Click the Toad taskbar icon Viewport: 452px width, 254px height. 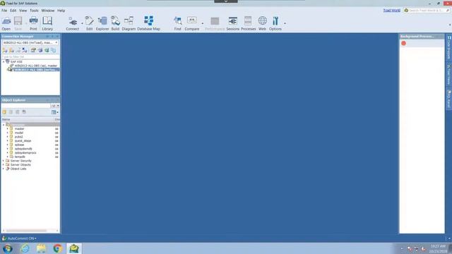(74, 248)
